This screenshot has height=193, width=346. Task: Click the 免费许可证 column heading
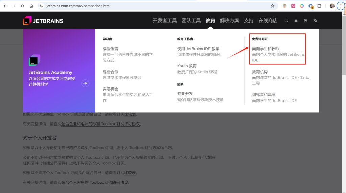pos(260,39)
